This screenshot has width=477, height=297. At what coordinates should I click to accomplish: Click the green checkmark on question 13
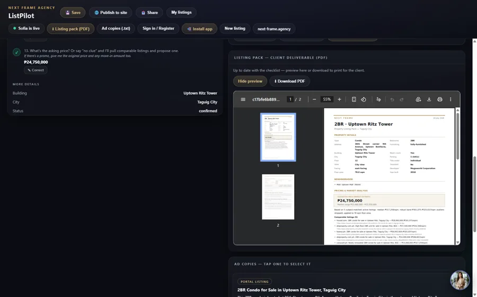[x=17, y=52]
